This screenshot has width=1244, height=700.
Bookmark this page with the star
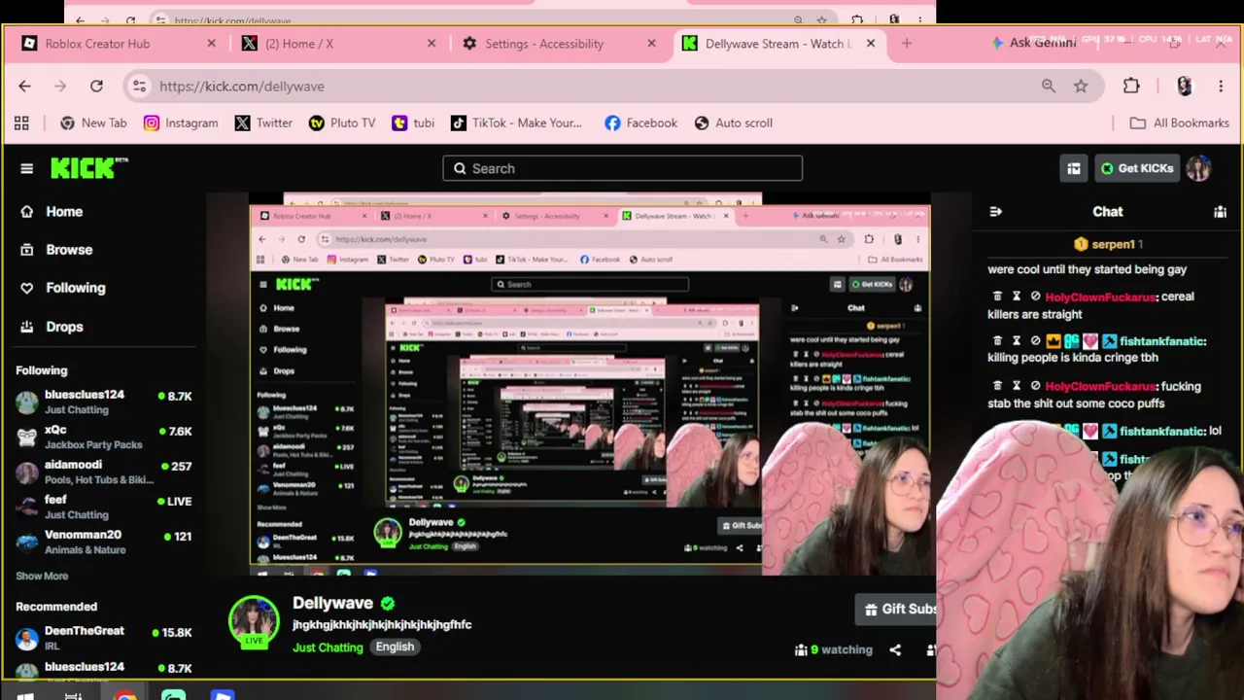[1081, 87]
